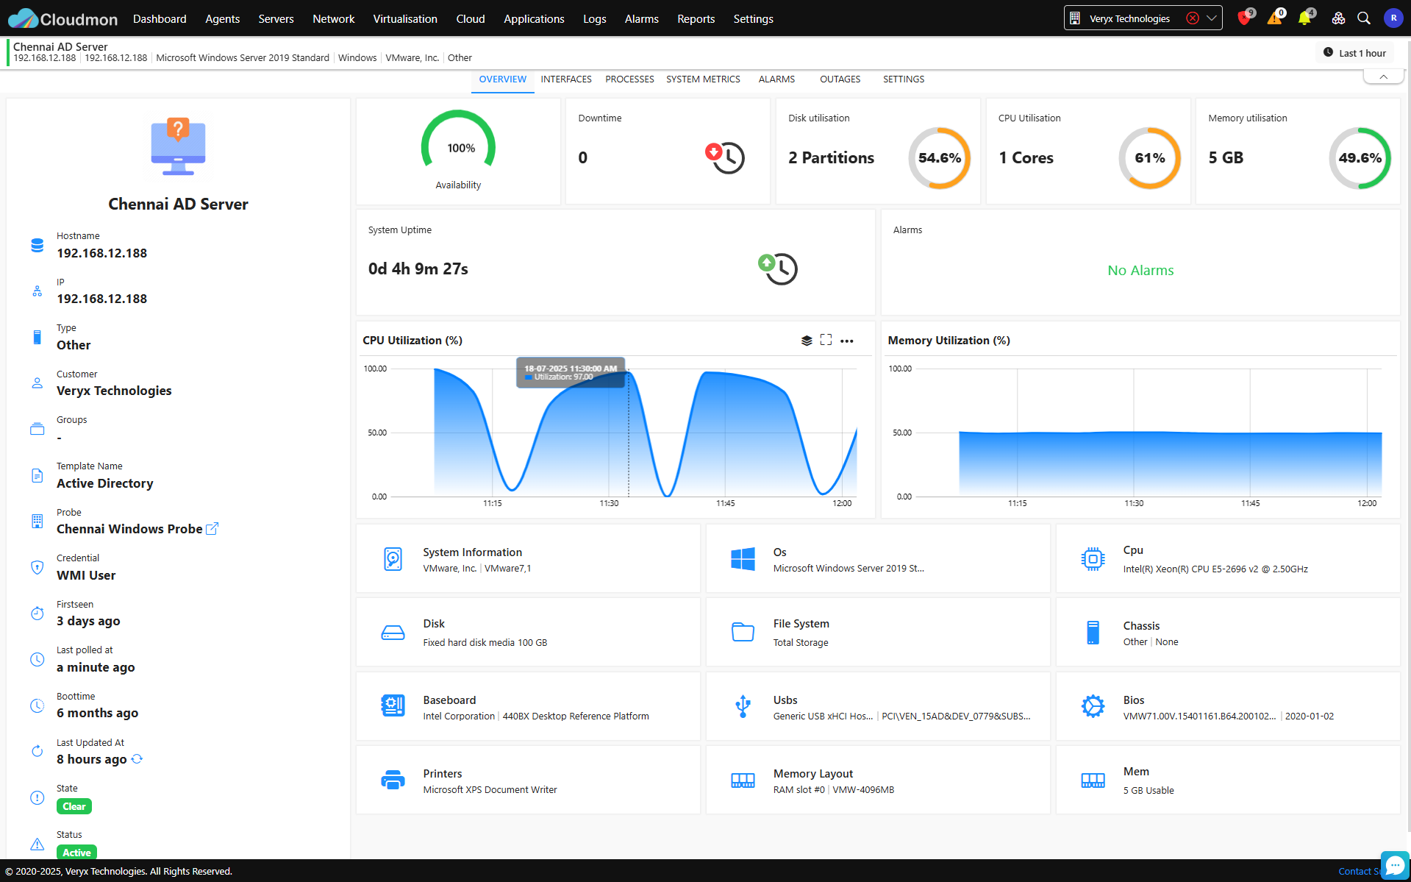Clear the Veryx Technologies customer selection
1411x882 pixels.
(1193, 18)
